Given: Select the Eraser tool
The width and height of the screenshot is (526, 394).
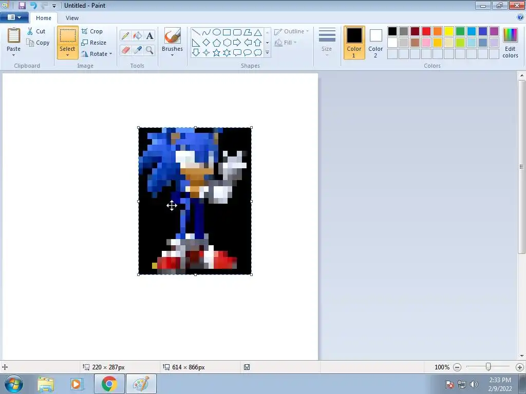Looking at the screenshot, I should click(125, 50).
